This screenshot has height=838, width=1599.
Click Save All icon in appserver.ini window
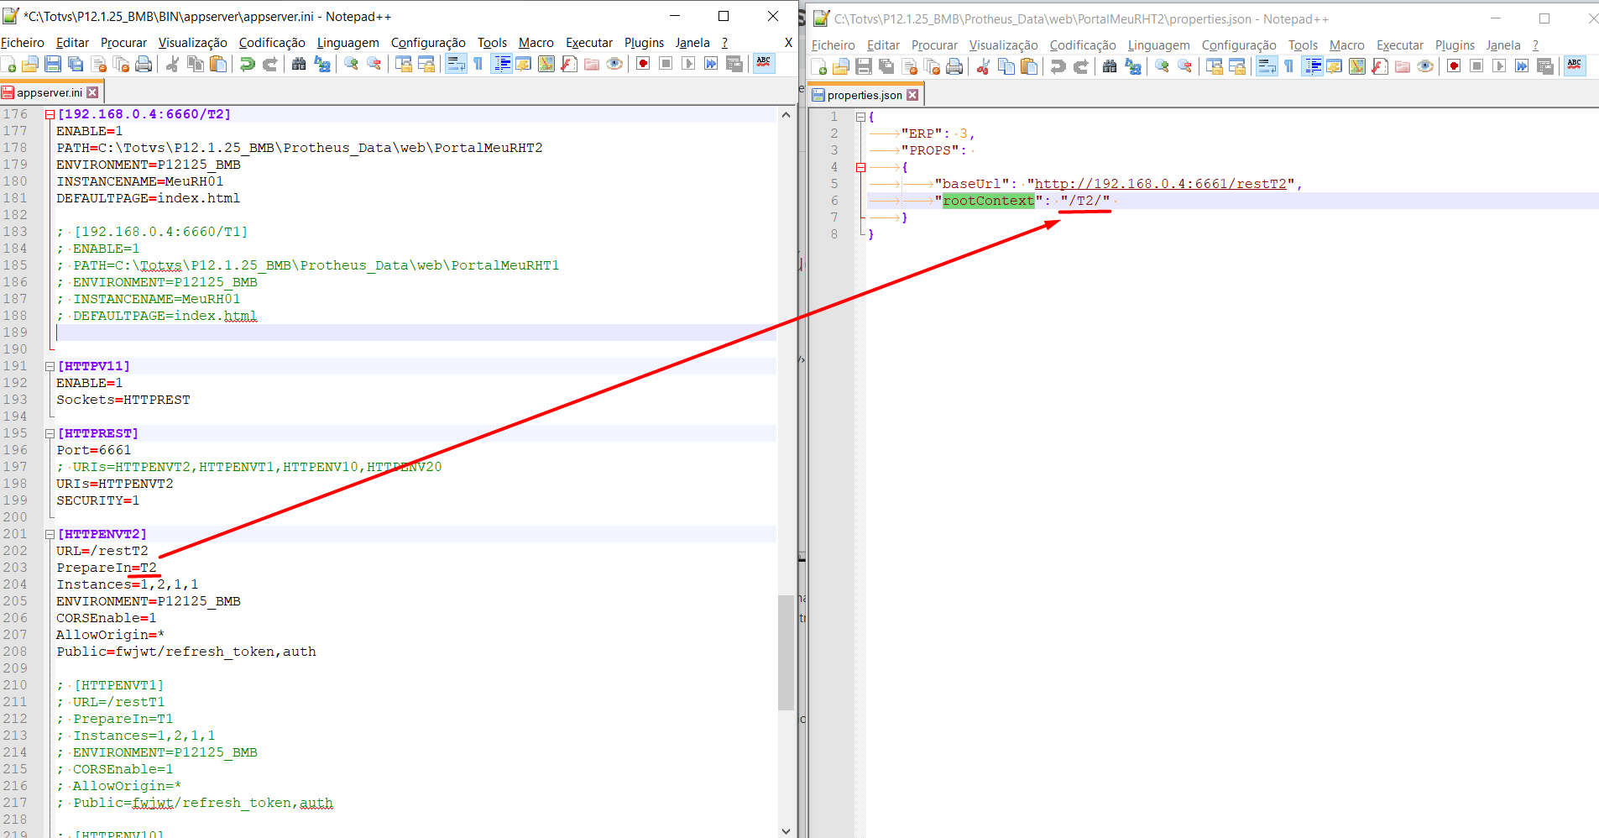point(76,64)
